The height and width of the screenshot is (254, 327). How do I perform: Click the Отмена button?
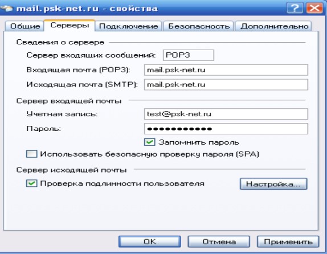pyautogui.click(x=219, y=241)
